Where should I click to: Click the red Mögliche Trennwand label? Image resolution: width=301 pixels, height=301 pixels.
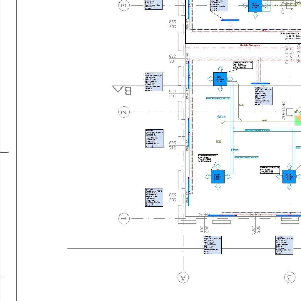click(x=250, y=45)
